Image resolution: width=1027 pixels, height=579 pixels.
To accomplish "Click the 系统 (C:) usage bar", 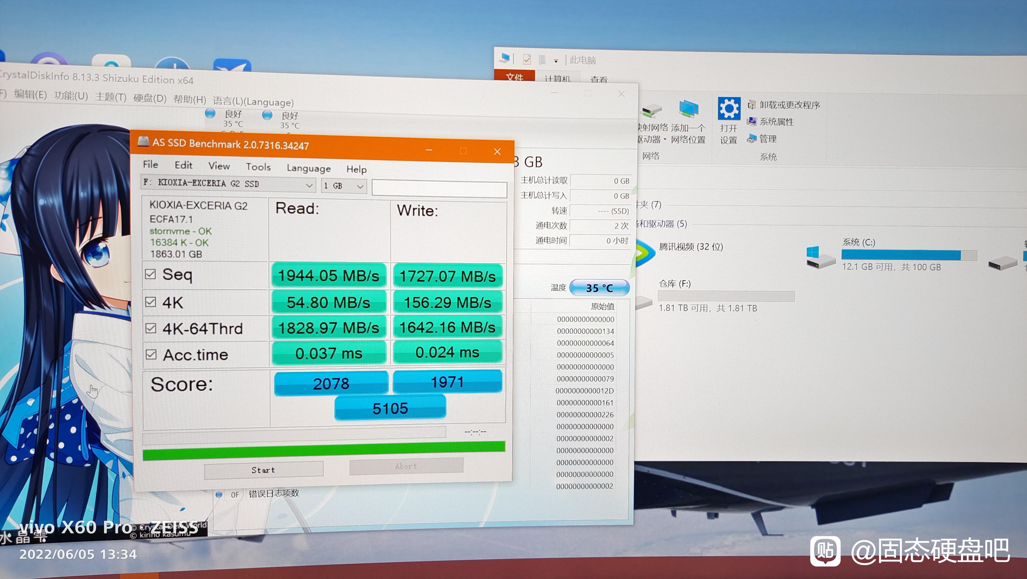I will [909, 255].
